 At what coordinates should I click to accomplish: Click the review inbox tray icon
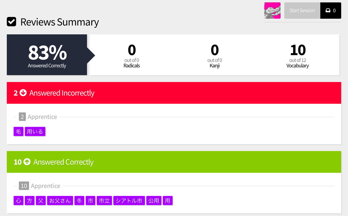(328, 10)
